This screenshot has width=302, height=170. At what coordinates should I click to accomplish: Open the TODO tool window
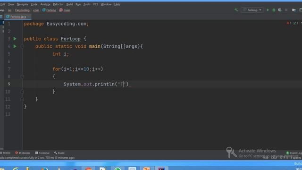coord(5,153)
